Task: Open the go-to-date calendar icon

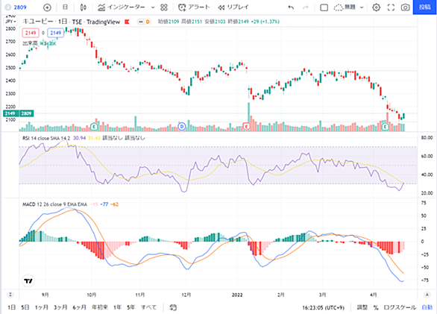Action: pos(173,307)
